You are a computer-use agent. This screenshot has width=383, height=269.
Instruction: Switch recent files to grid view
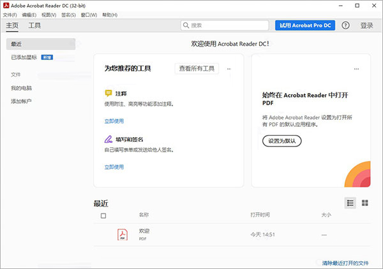click(x=365, y=203)
